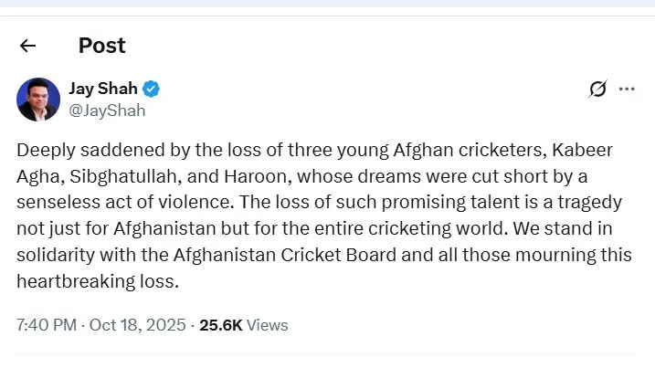This screenshot has width=655, height=368.
Task: Open the Grok explain-post icon
Action: (597, 89)
